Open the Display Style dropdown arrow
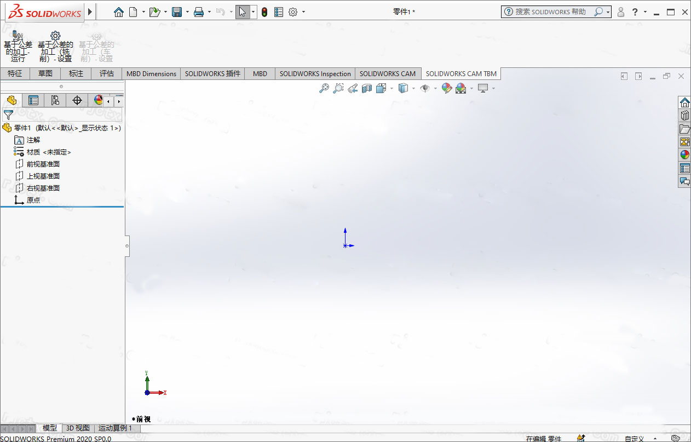Screen dimensions: 691x442 413,88
